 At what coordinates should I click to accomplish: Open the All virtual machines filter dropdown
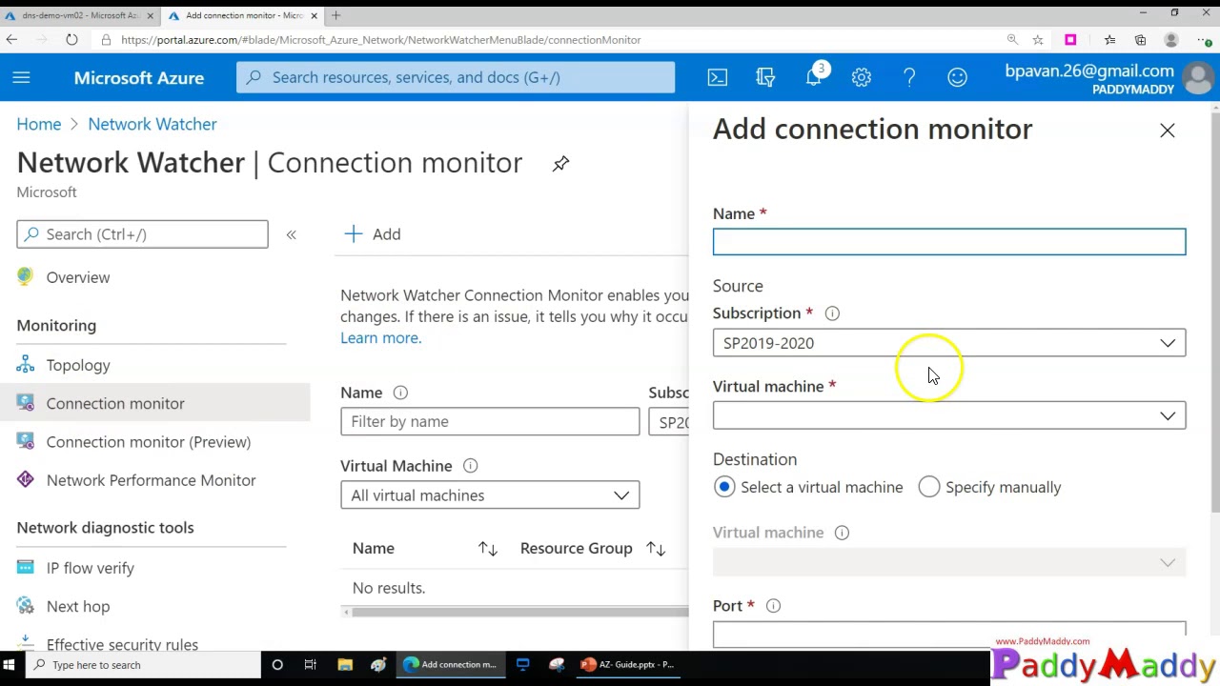coord(490,495)
